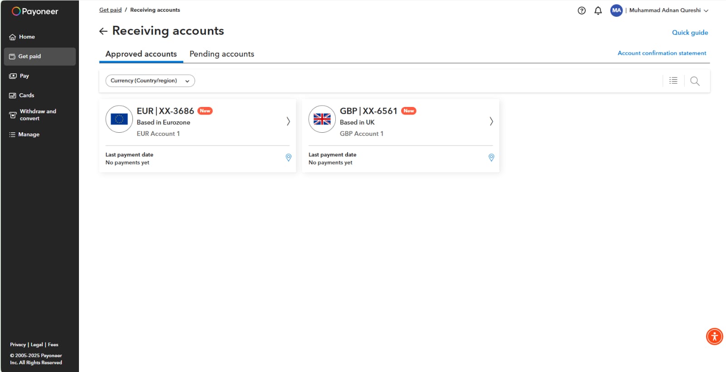Open the Currency (Country/region) dropdown
This screenshot has width=726, height=372.
(150, 81)
